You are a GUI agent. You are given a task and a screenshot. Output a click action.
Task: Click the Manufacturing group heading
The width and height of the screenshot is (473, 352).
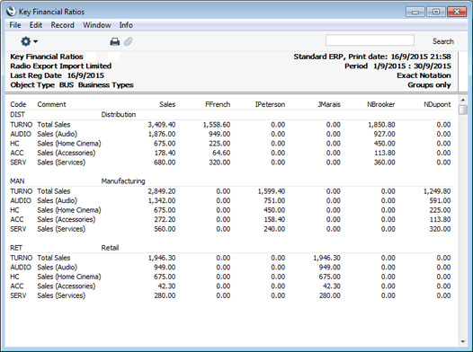point(123,181)
